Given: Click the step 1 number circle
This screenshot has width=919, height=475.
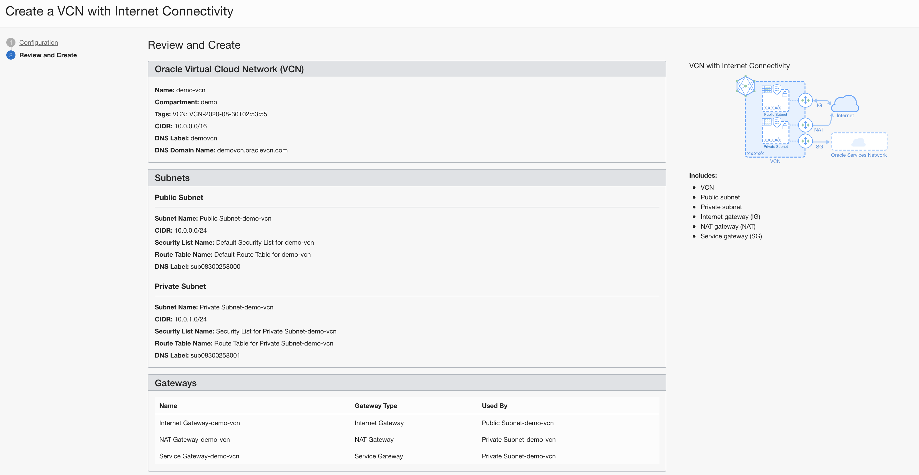Looking at the screenshot, I should [x=11, y=42].
